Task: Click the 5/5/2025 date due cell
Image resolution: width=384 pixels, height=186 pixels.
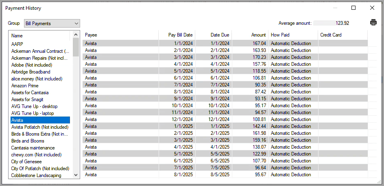Action: [x=214, y=154]
